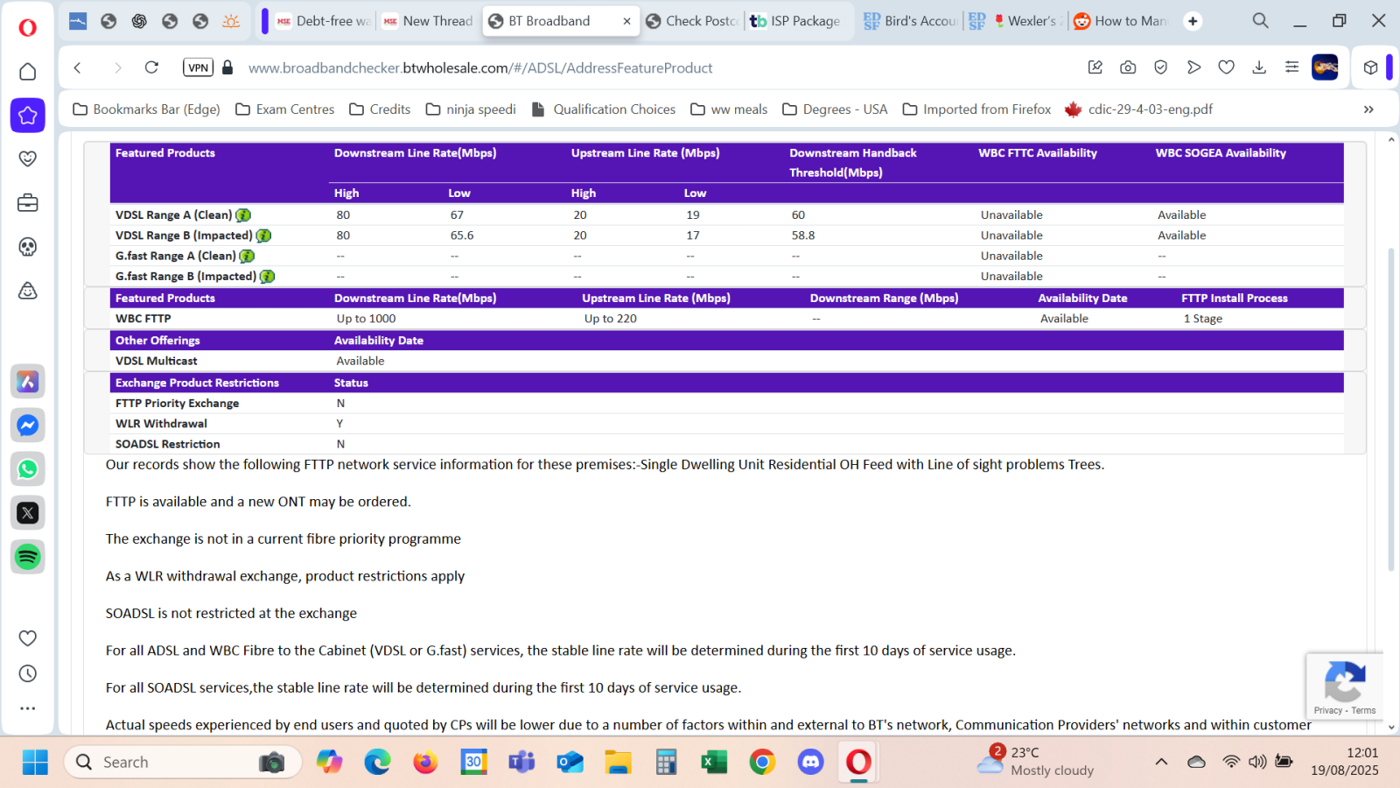Add page to bookmarks with heart icon
Image resolution: width=1400 pixels, height=788 pixels.
[x=1227, y=67]
